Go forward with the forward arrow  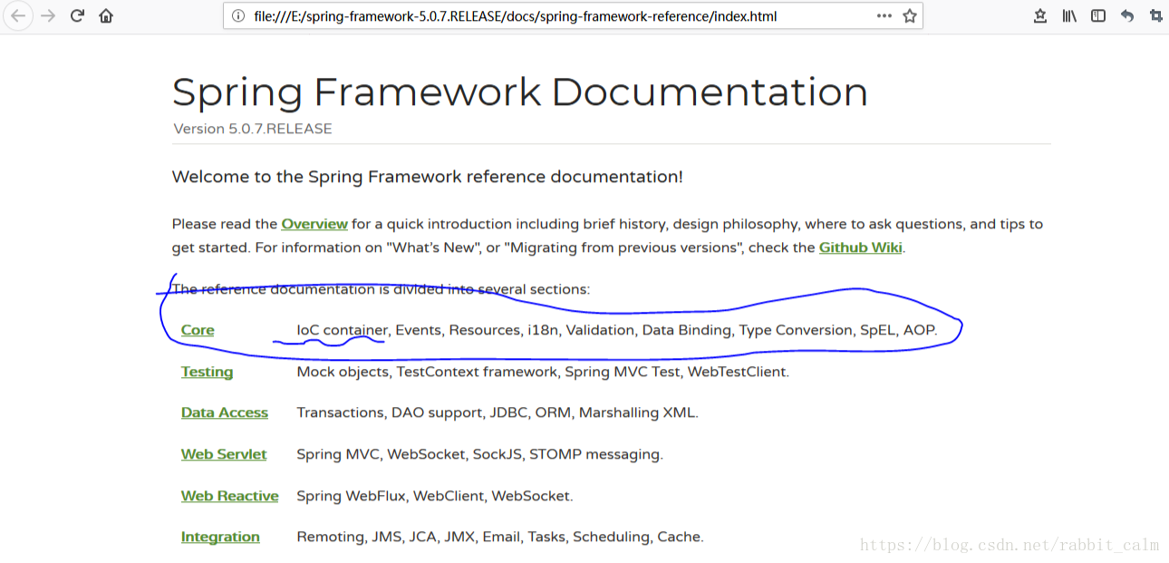coord(48,15)
